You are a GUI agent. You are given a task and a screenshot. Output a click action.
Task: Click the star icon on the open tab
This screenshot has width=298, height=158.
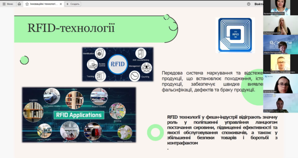27,4
